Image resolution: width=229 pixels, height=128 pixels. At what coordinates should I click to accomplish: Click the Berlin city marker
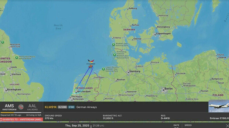point(163,90)
